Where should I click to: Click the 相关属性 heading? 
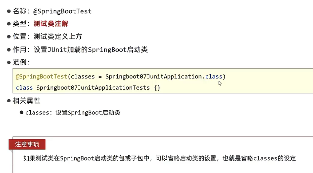click(27, 101)
